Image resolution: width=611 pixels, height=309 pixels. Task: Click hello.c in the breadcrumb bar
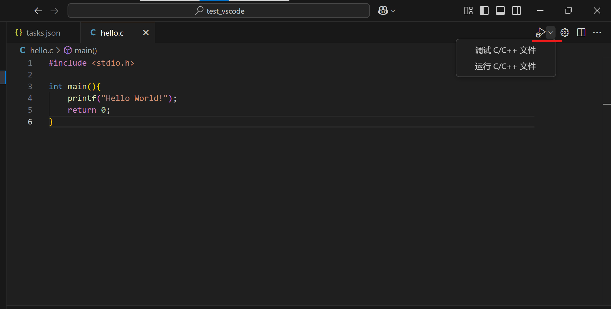pyautogui.click(x=41, y=50)
